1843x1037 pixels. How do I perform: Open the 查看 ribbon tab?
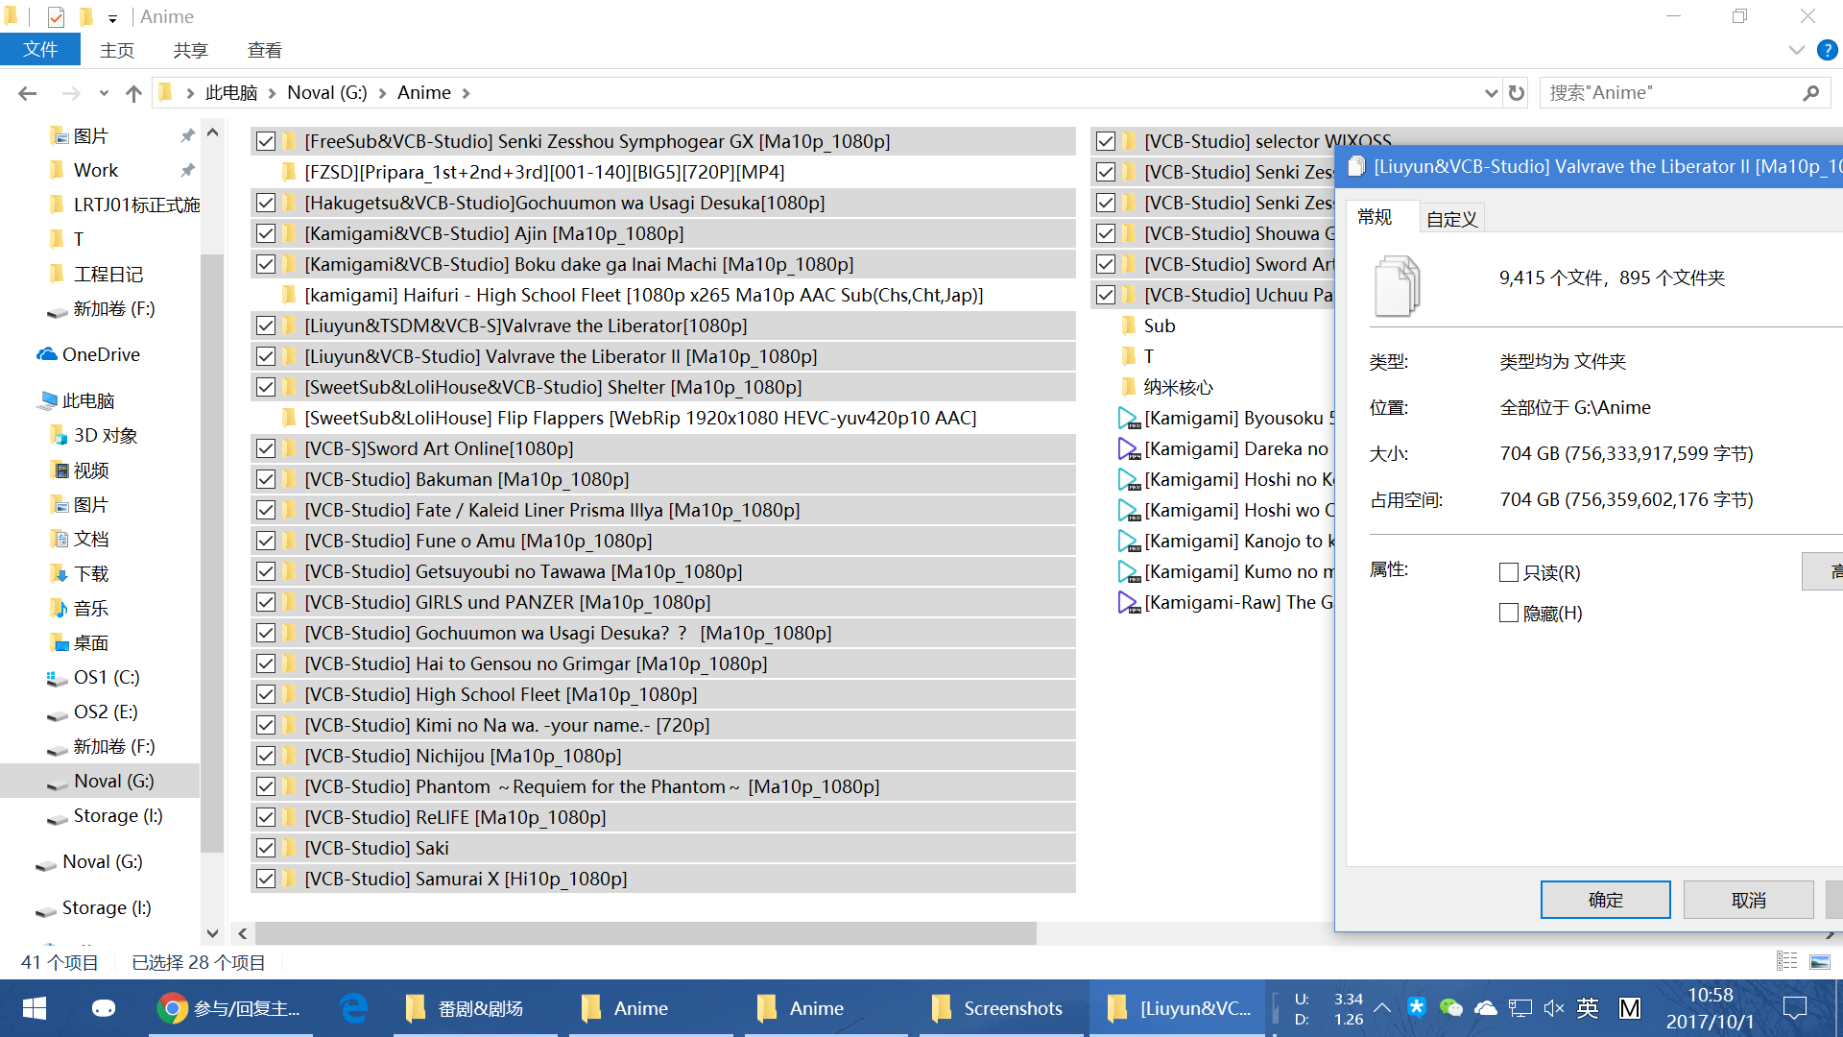click(x=265, y=50)
